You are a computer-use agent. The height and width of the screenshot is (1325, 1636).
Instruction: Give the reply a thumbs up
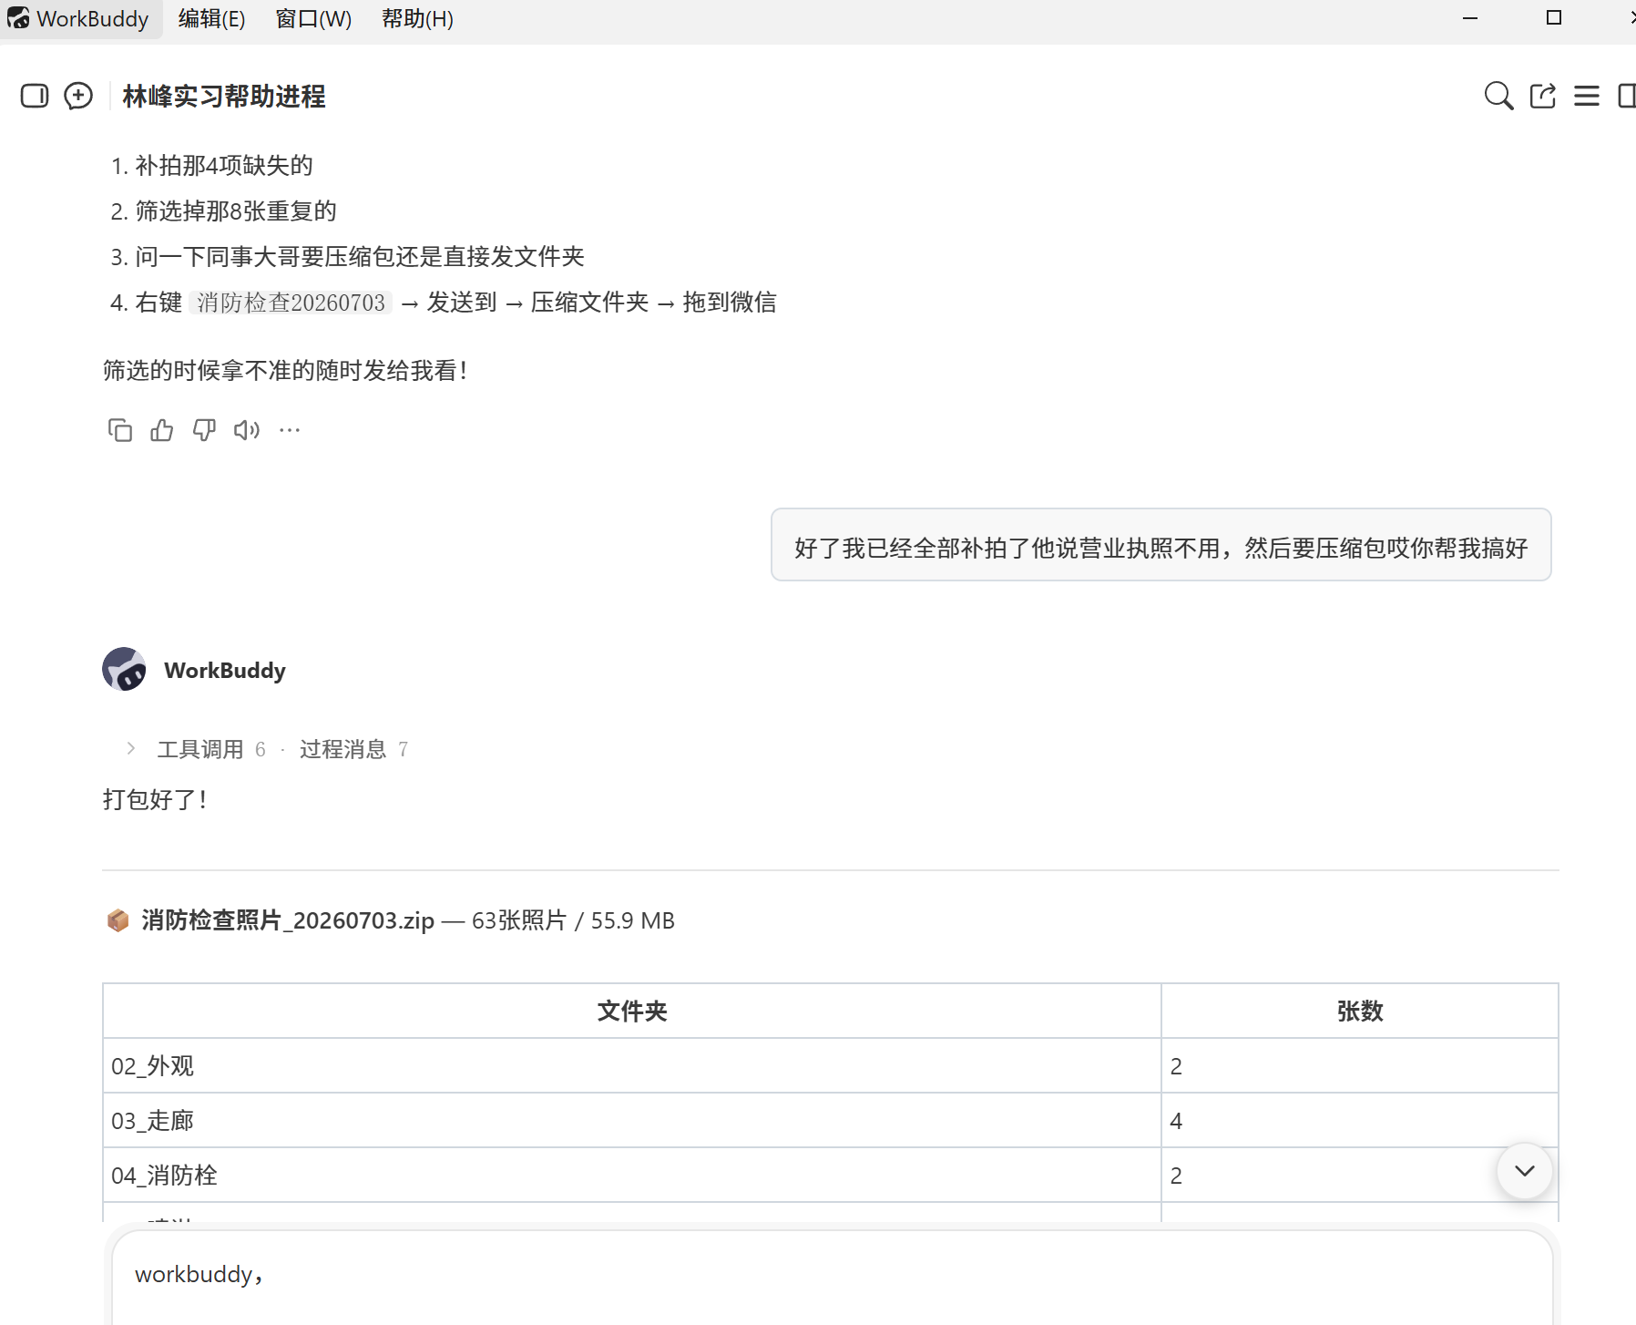click(162, 430)
